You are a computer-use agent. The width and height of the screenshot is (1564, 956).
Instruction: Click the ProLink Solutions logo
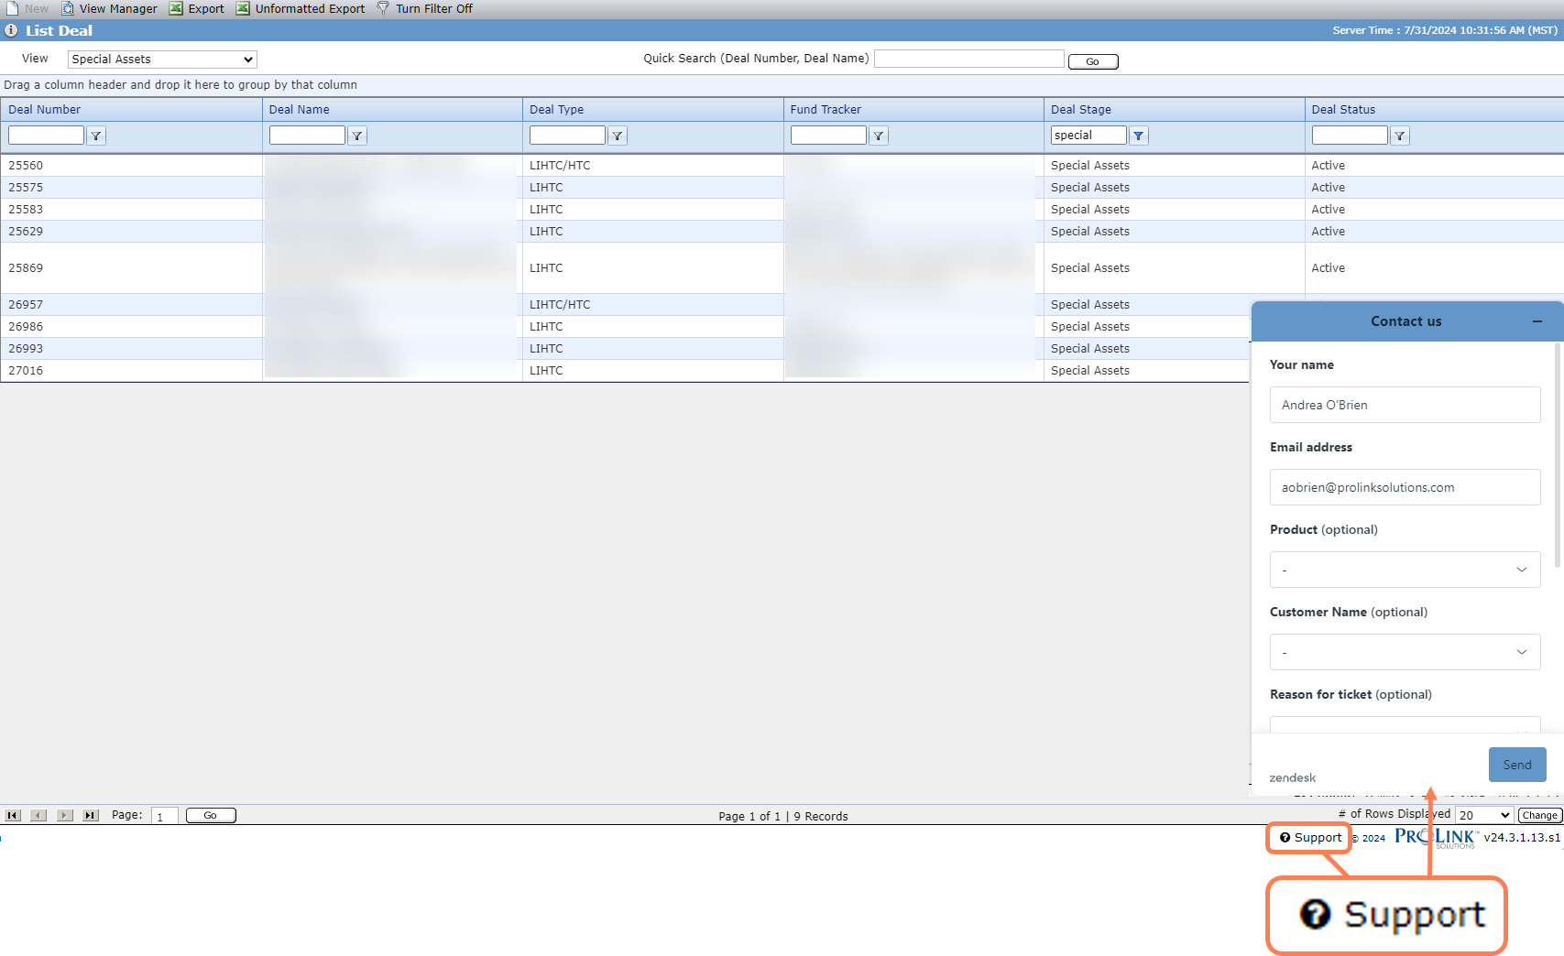[1435, 838]
